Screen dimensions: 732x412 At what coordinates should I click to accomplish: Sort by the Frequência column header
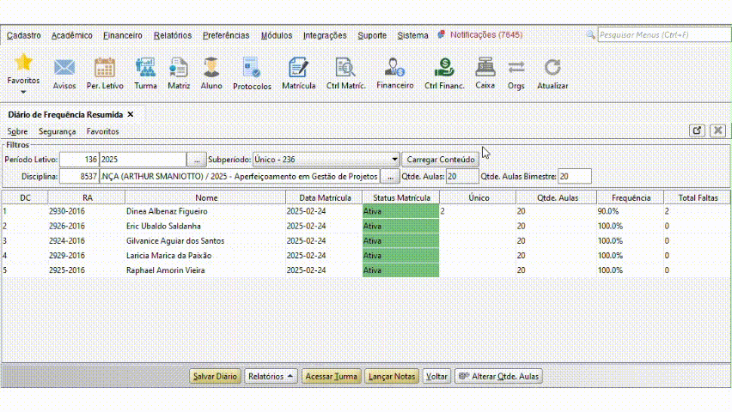(x=631, y=197)
